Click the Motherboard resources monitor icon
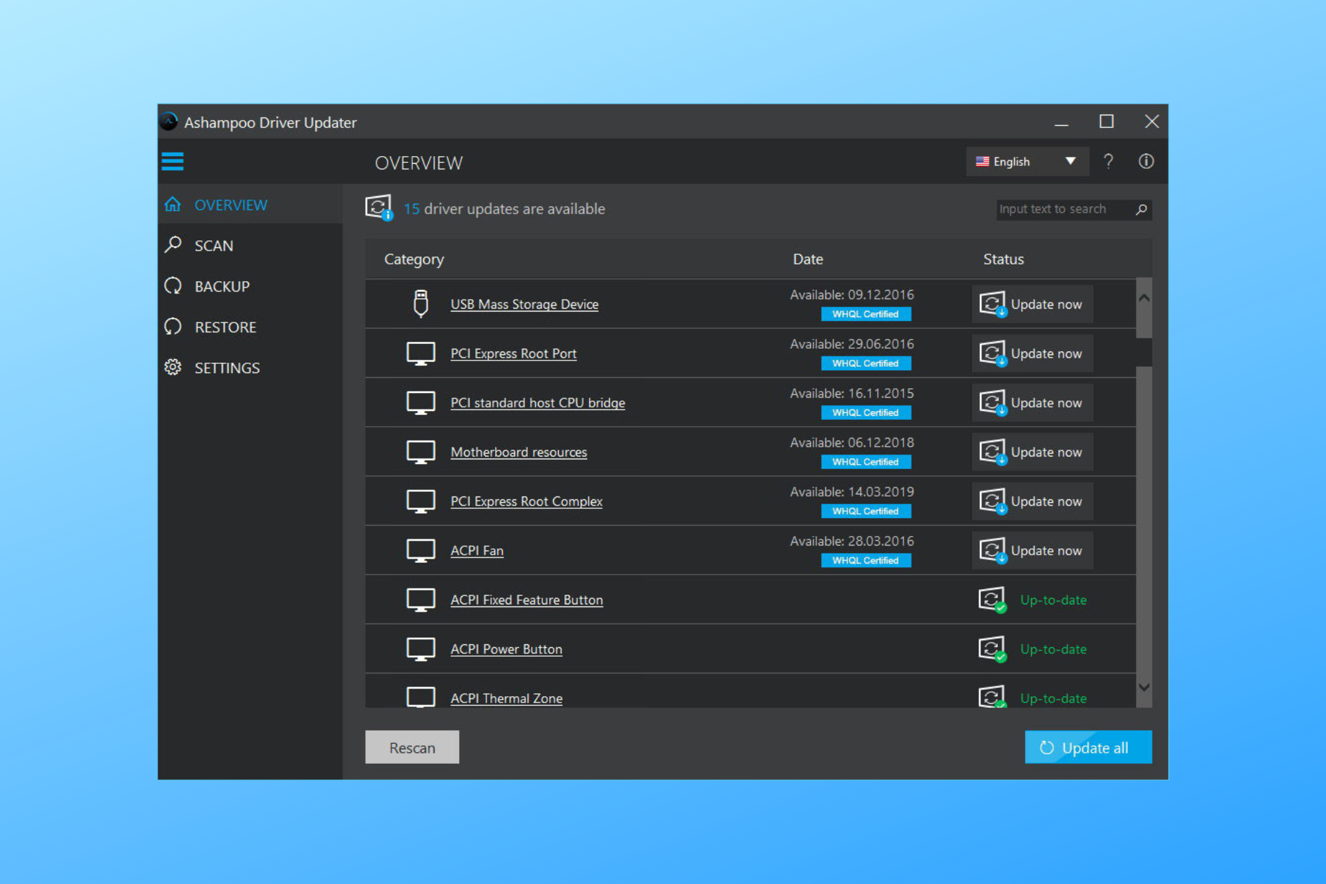 421,452
